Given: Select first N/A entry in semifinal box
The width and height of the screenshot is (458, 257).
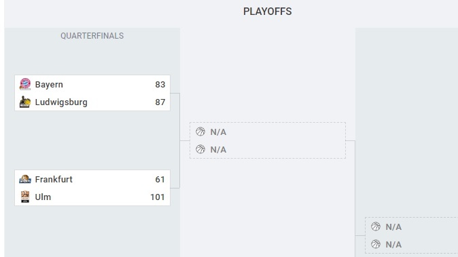Looking at the screenshot, I should tap(218, 132).
